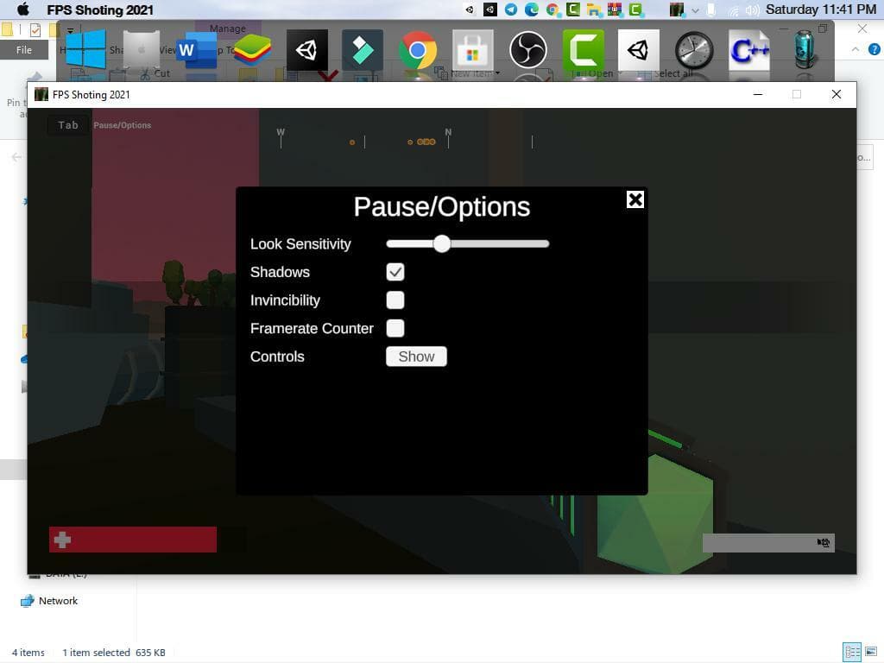Viewport: 884px width, 663px height.
Task: Enable the Invincibility checkbox
Action: (395, 300)
